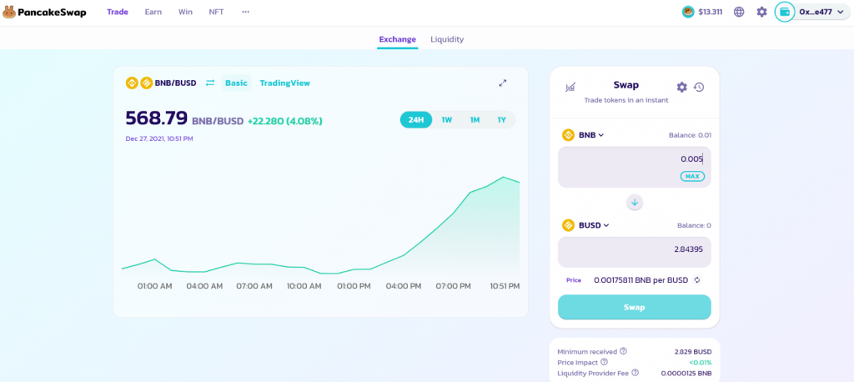Switch to the Liquidity tab
This screenshot has width=854, height=382.
[447, 39]
